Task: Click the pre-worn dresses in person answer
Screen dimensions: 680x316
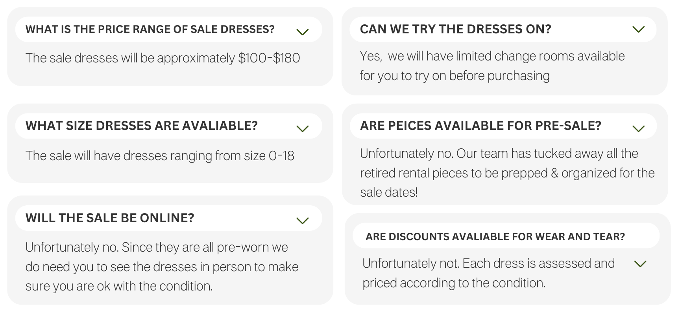Action: [162, 267]
